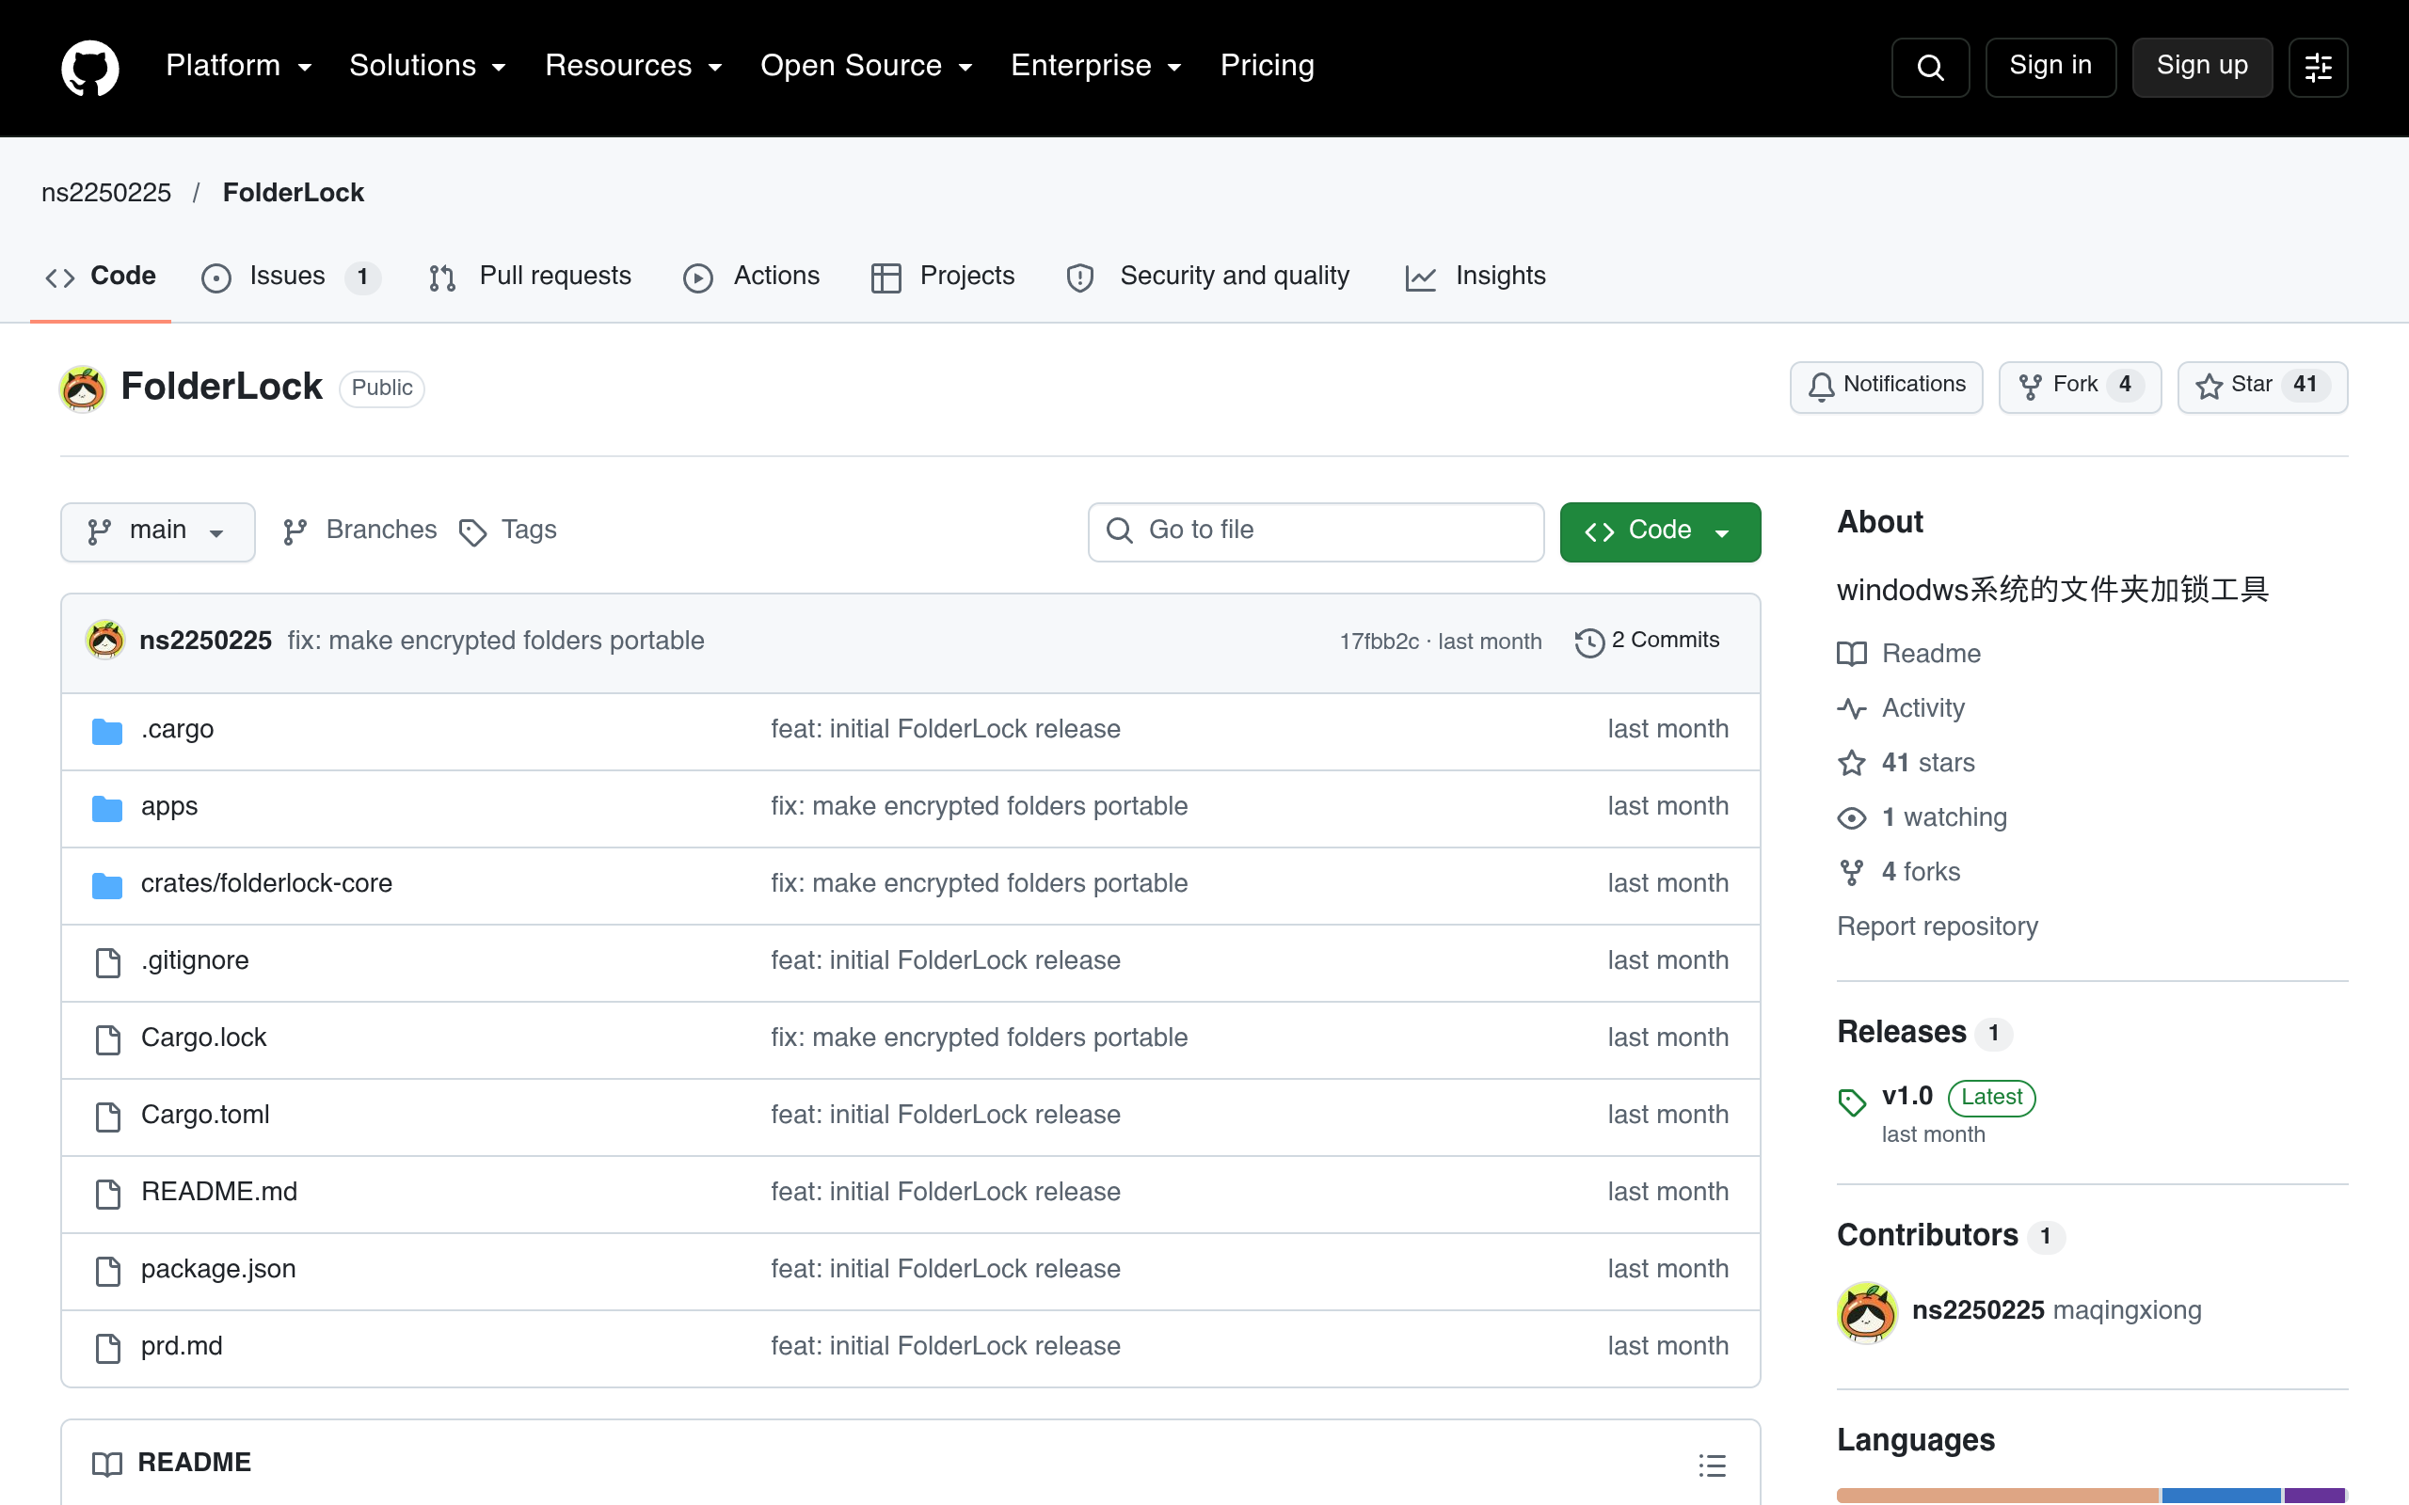Click the Notifications bell button
The width and height of the screenshot is (2409, 1505).
tap(1886, 387)
